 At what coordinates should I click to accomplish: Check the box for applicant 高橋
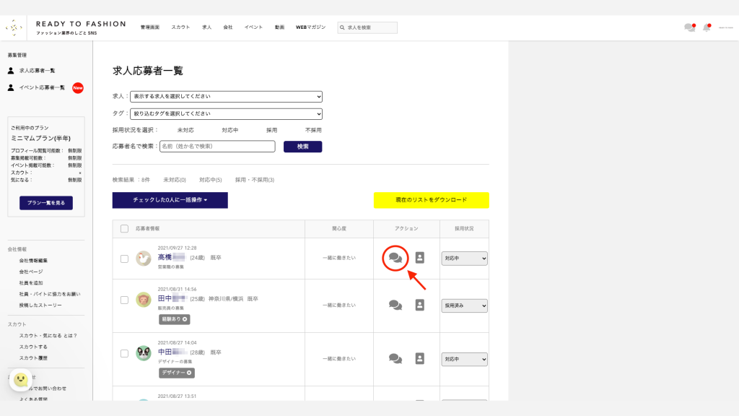pyautogui.click(x=124, y=259)
